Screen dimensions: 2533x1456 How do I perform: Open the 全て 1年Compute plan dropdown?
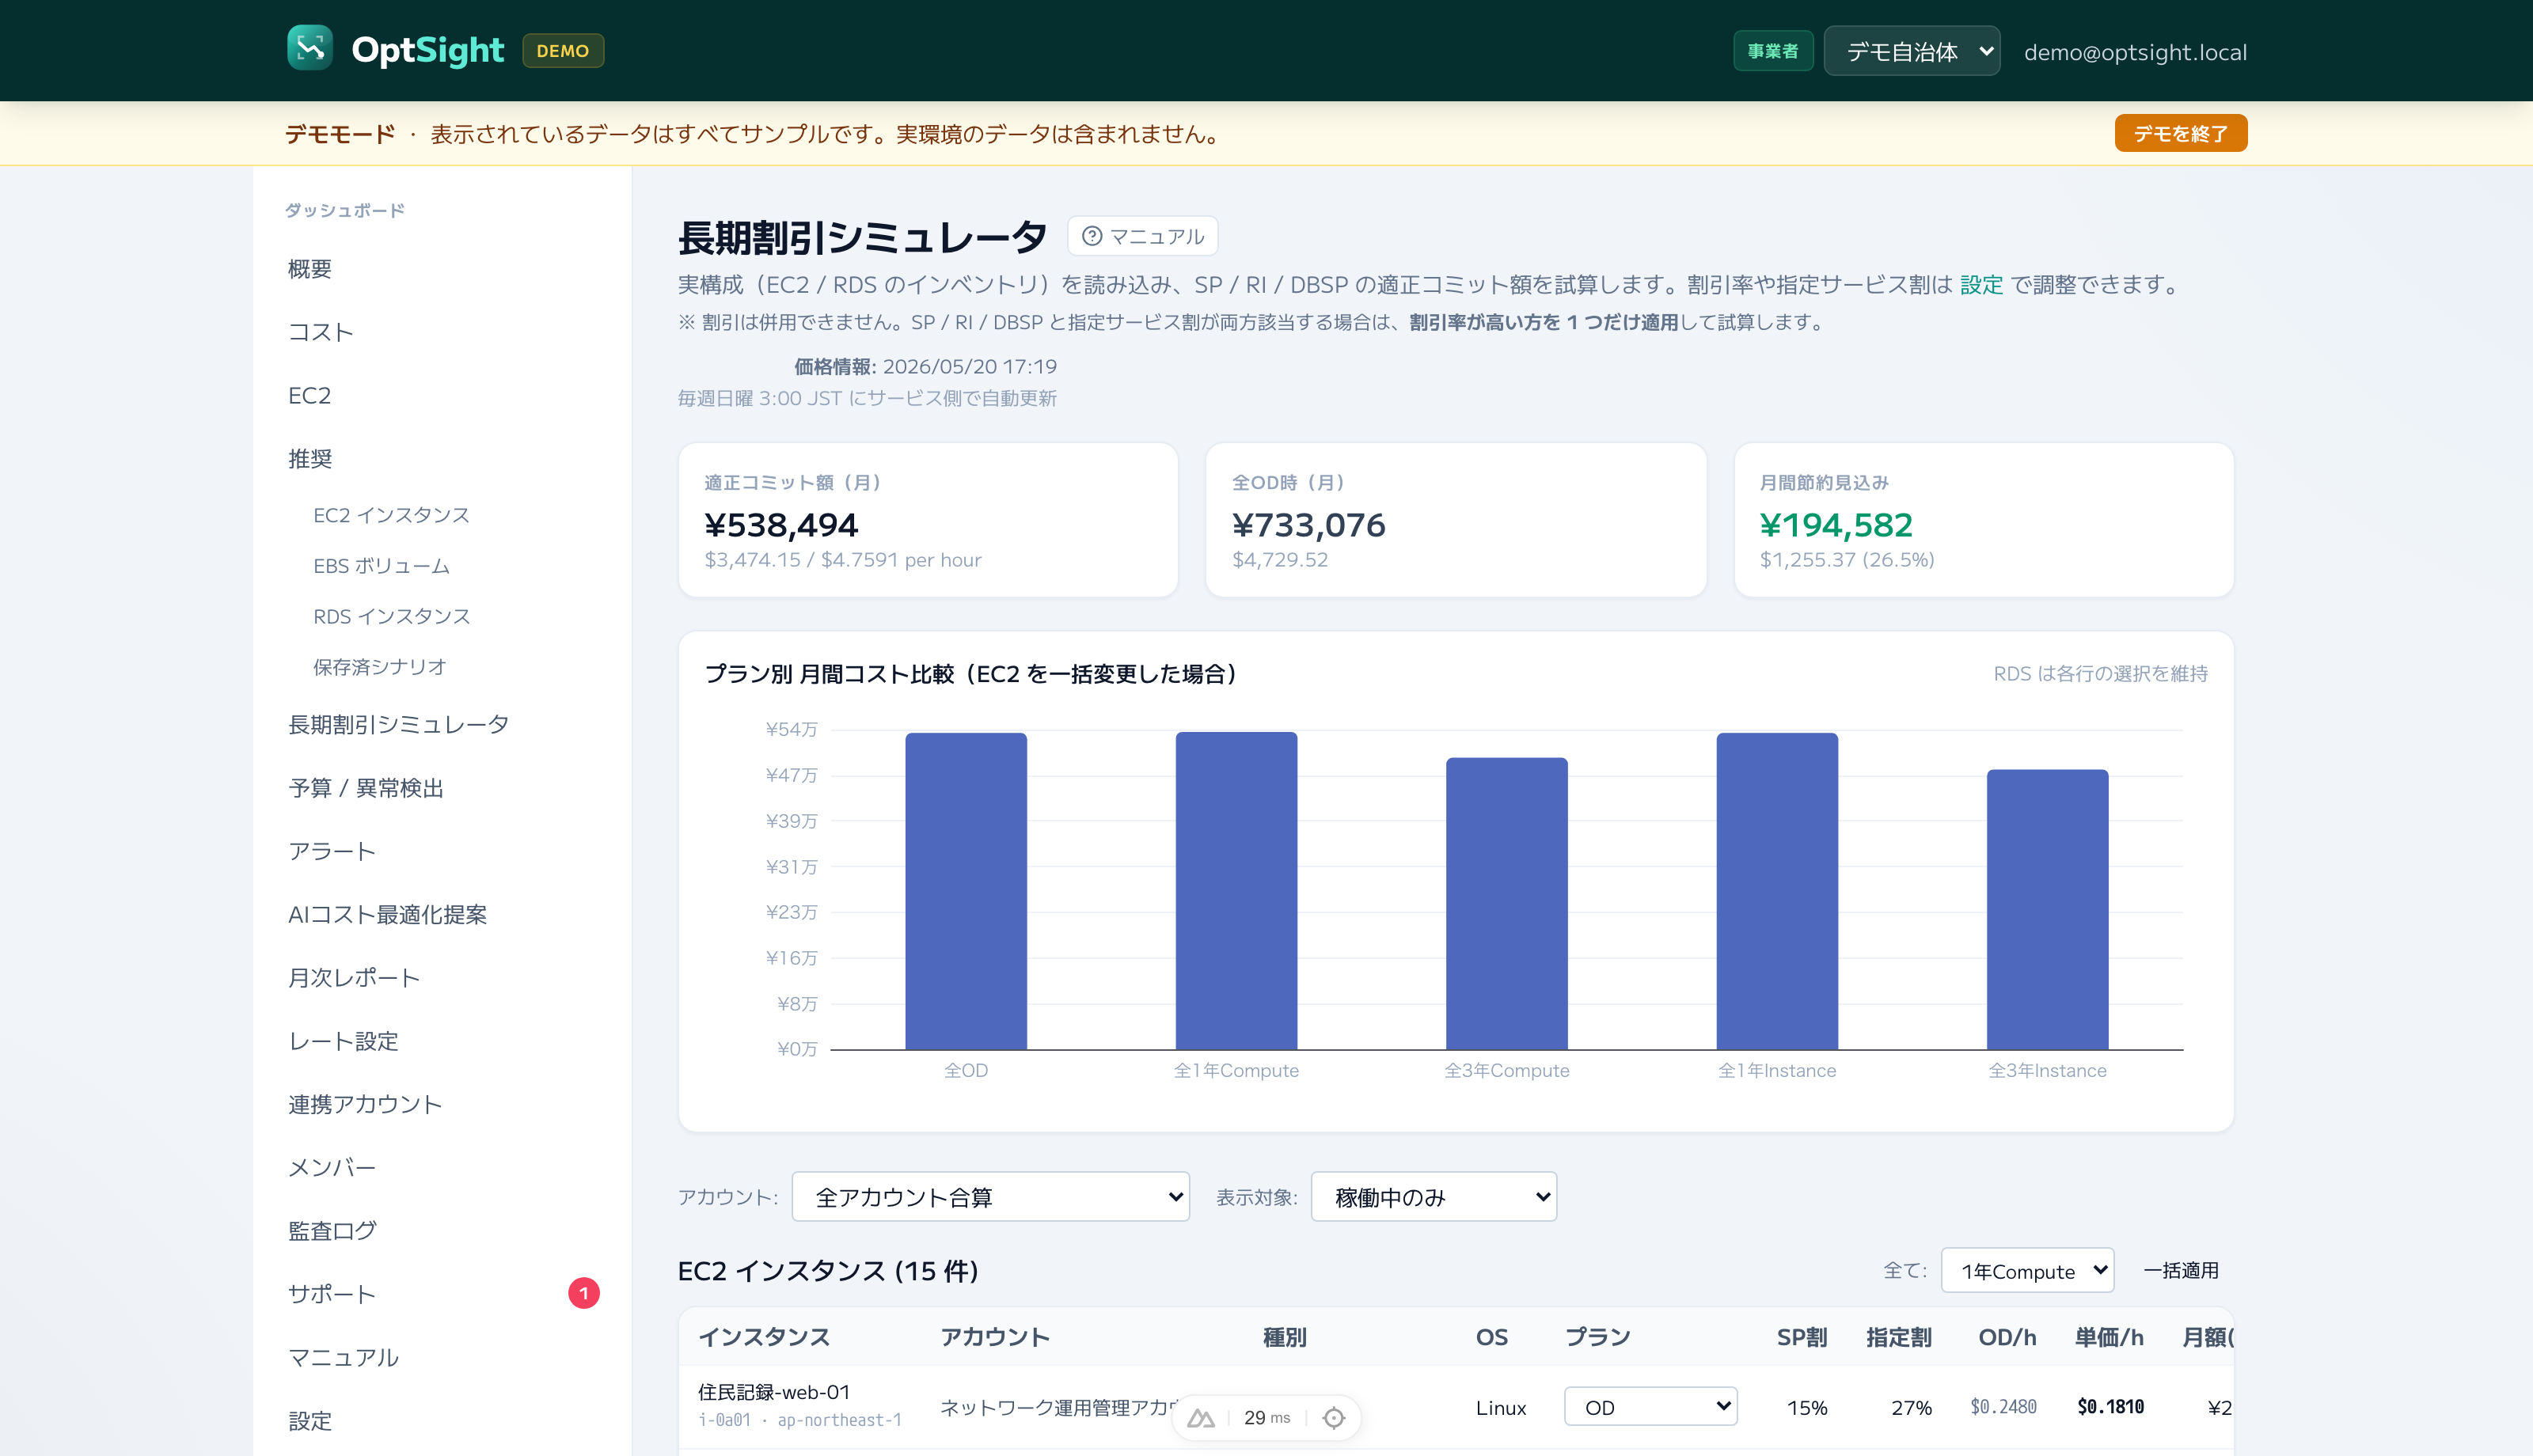point(2027,1270)
